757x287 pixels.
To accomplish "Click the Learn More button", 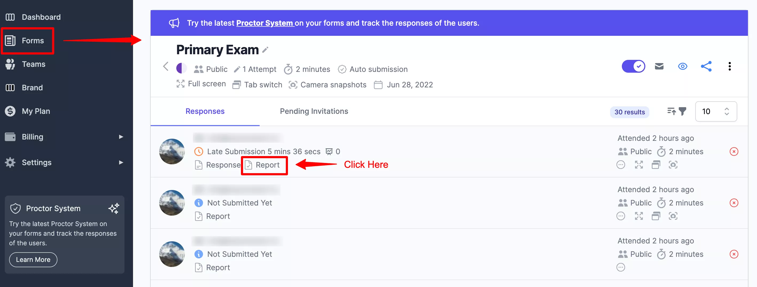I will (33, 260).
